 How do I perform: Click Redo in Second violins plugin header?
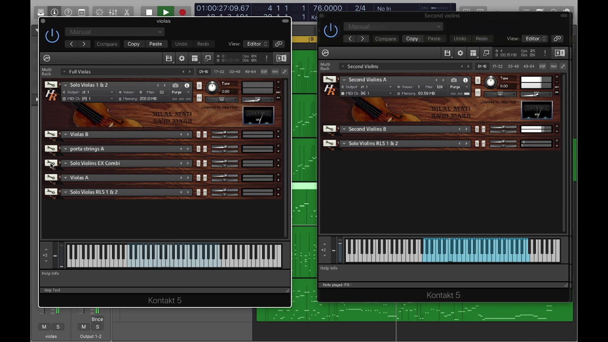point(482,38)
